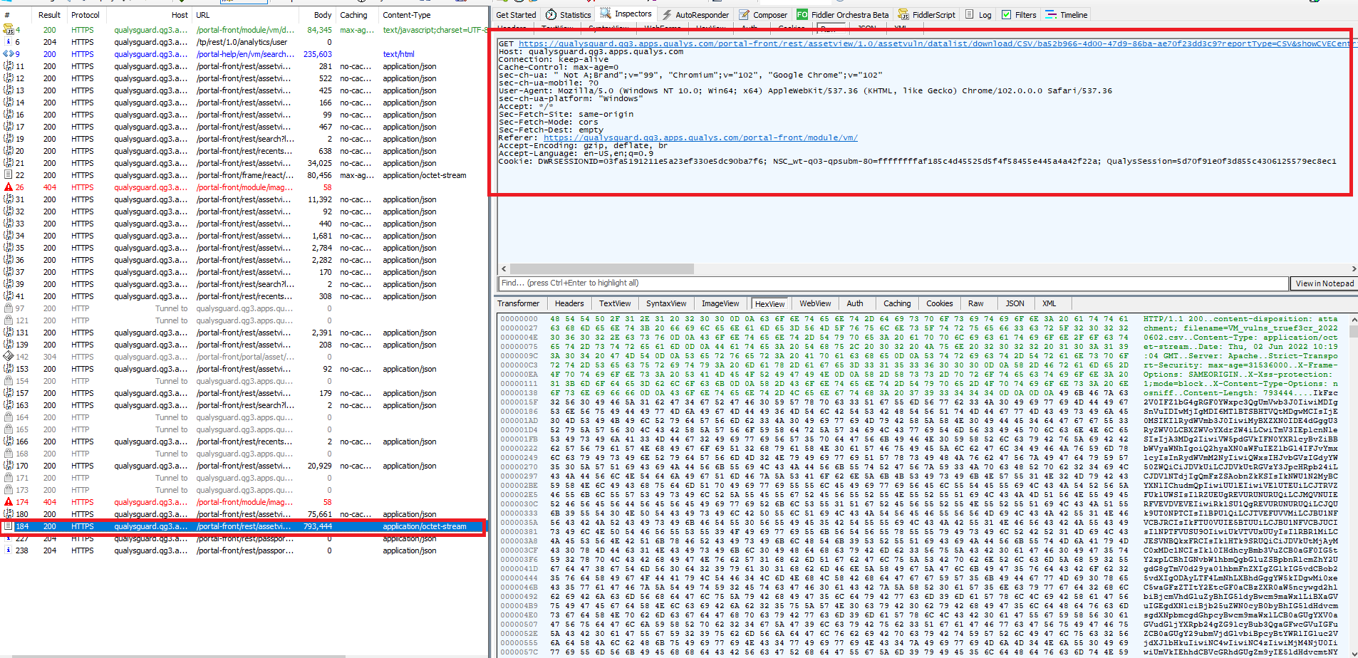Click the red warning icon of session 174
Viewport: 1358px width, 658px height.
click(x=9, y=502)
